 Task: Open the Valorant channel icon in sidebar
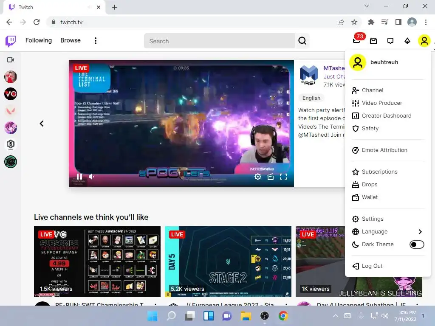11,111
